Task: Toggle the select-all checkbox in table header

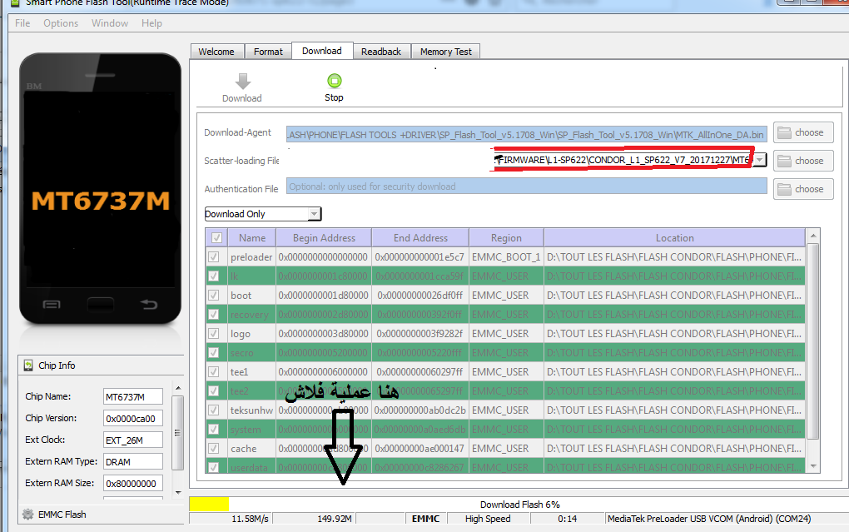Action: click(216, 238)
